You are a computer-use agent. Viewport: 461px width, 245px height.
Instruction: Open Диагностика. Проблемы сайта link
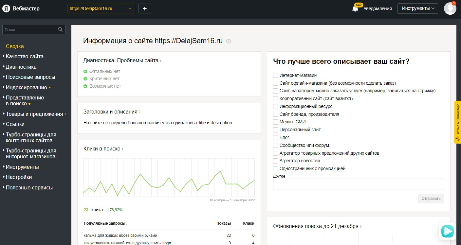[x=121, y=61]
